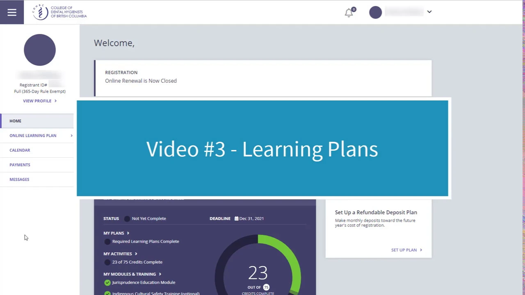Expand the account dropdown arrow
This screenshot has width=525, height=295.
click(x=429, y=12)
